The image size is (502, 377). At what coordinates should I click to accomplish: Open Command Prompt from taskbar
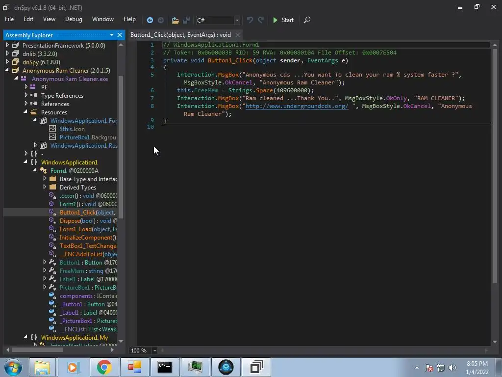[165, 367]
